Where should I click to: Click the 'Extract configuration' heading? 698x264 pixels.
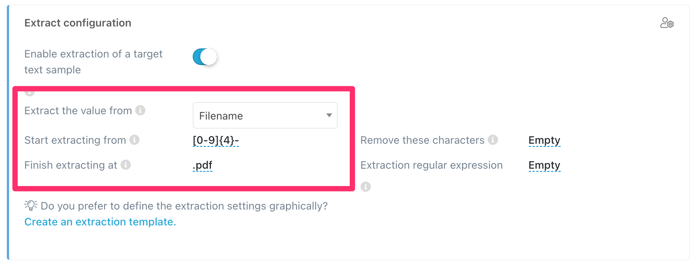point(77,23)
